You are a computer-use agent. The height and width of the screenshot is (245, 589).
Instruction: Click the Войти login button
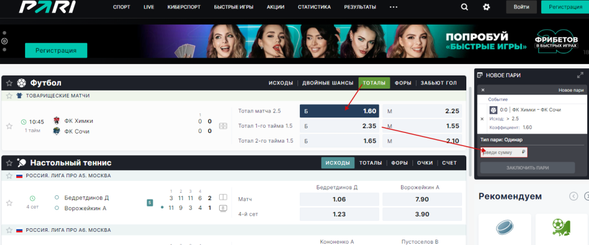pyautogui.click(x=521, y=7)
